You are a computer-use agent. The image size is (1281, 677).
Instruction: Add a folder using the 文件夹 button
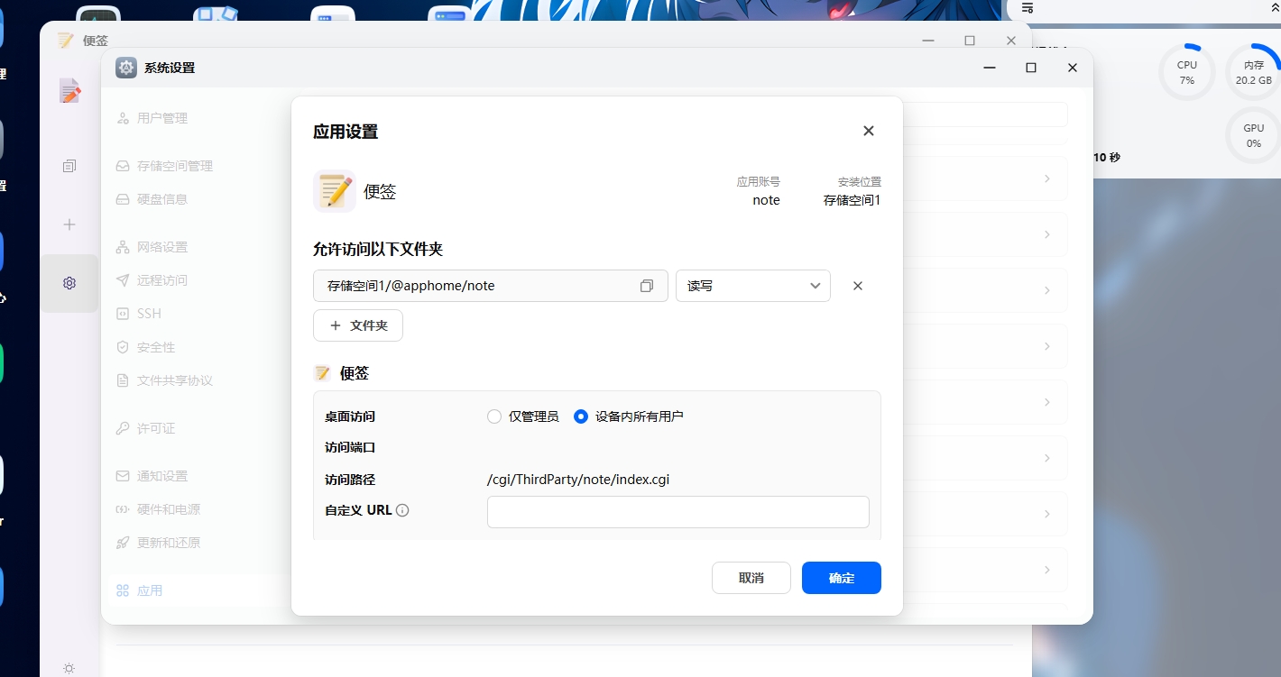click(358, 325)
